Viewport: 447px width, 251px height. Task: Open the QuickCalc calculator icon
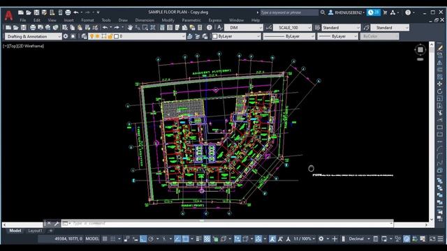tap(200, 28)
